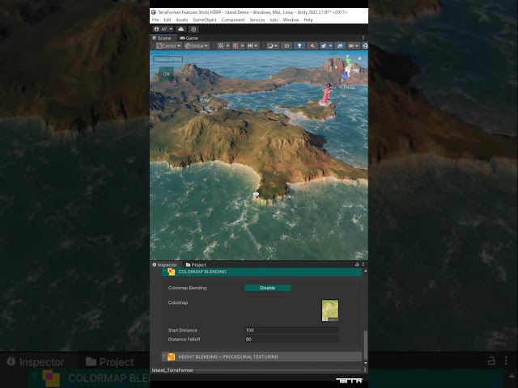Open Unity cloud services icon
Image resolution: width=518 pixels, height=388 pixels.
coord(181,29)
